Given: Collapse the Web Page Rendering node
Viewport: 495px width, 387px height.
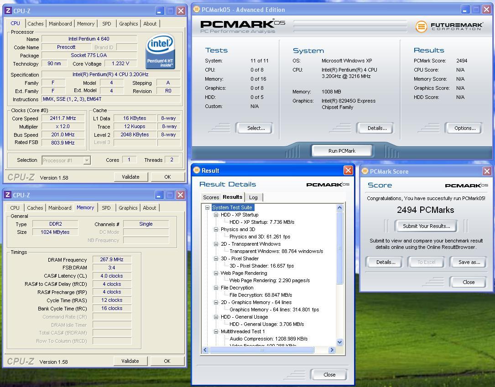Looking at the screenshot, I should coord(216,273).
